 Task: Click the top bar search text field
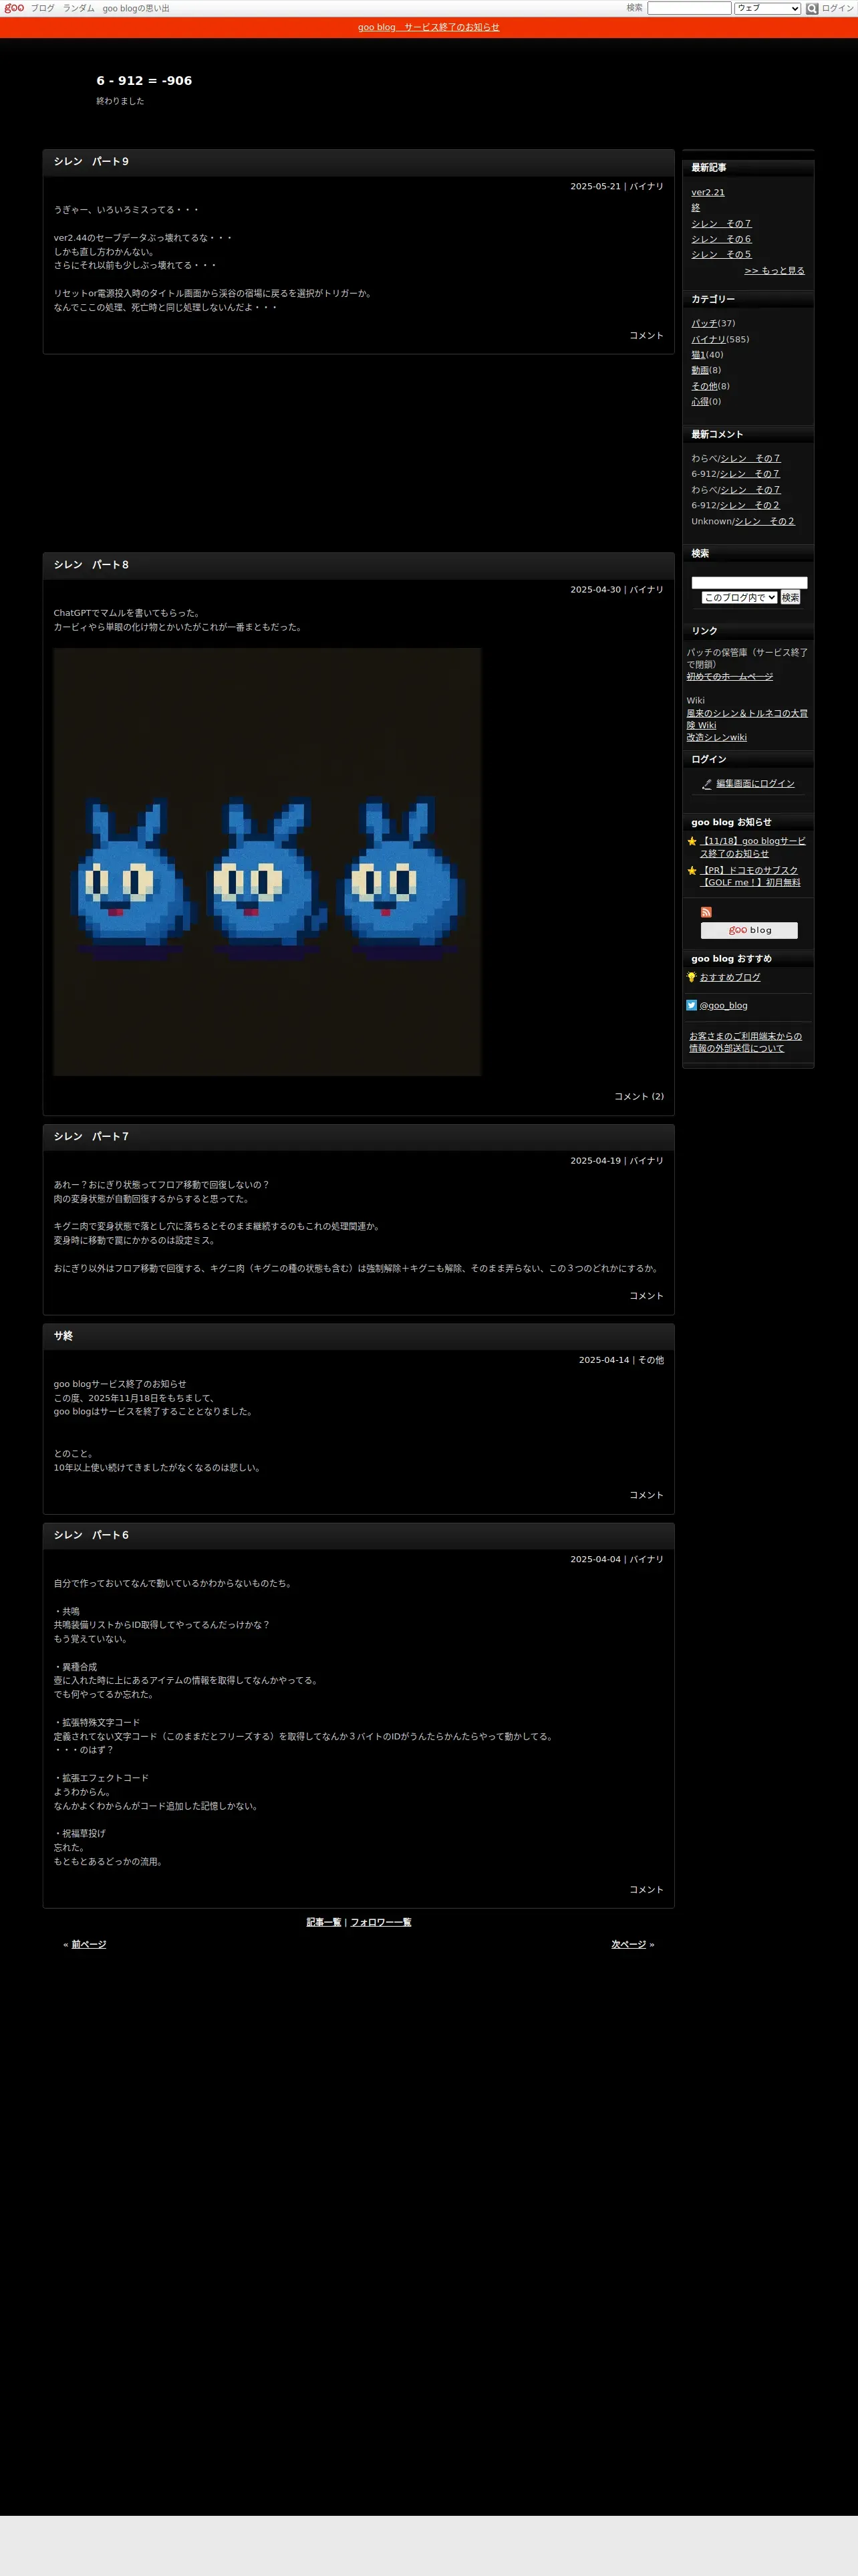689,8
